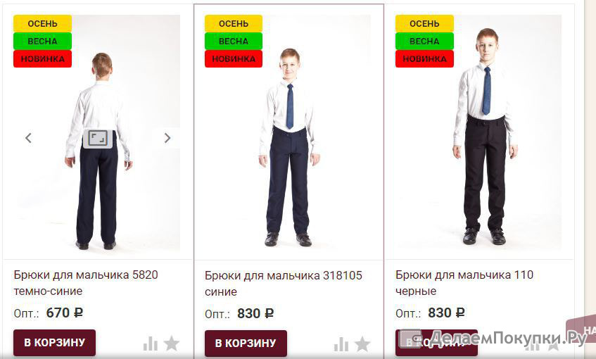Mark product 318105 as favorite with star icon
596x359 pixels.
(362, 344)
